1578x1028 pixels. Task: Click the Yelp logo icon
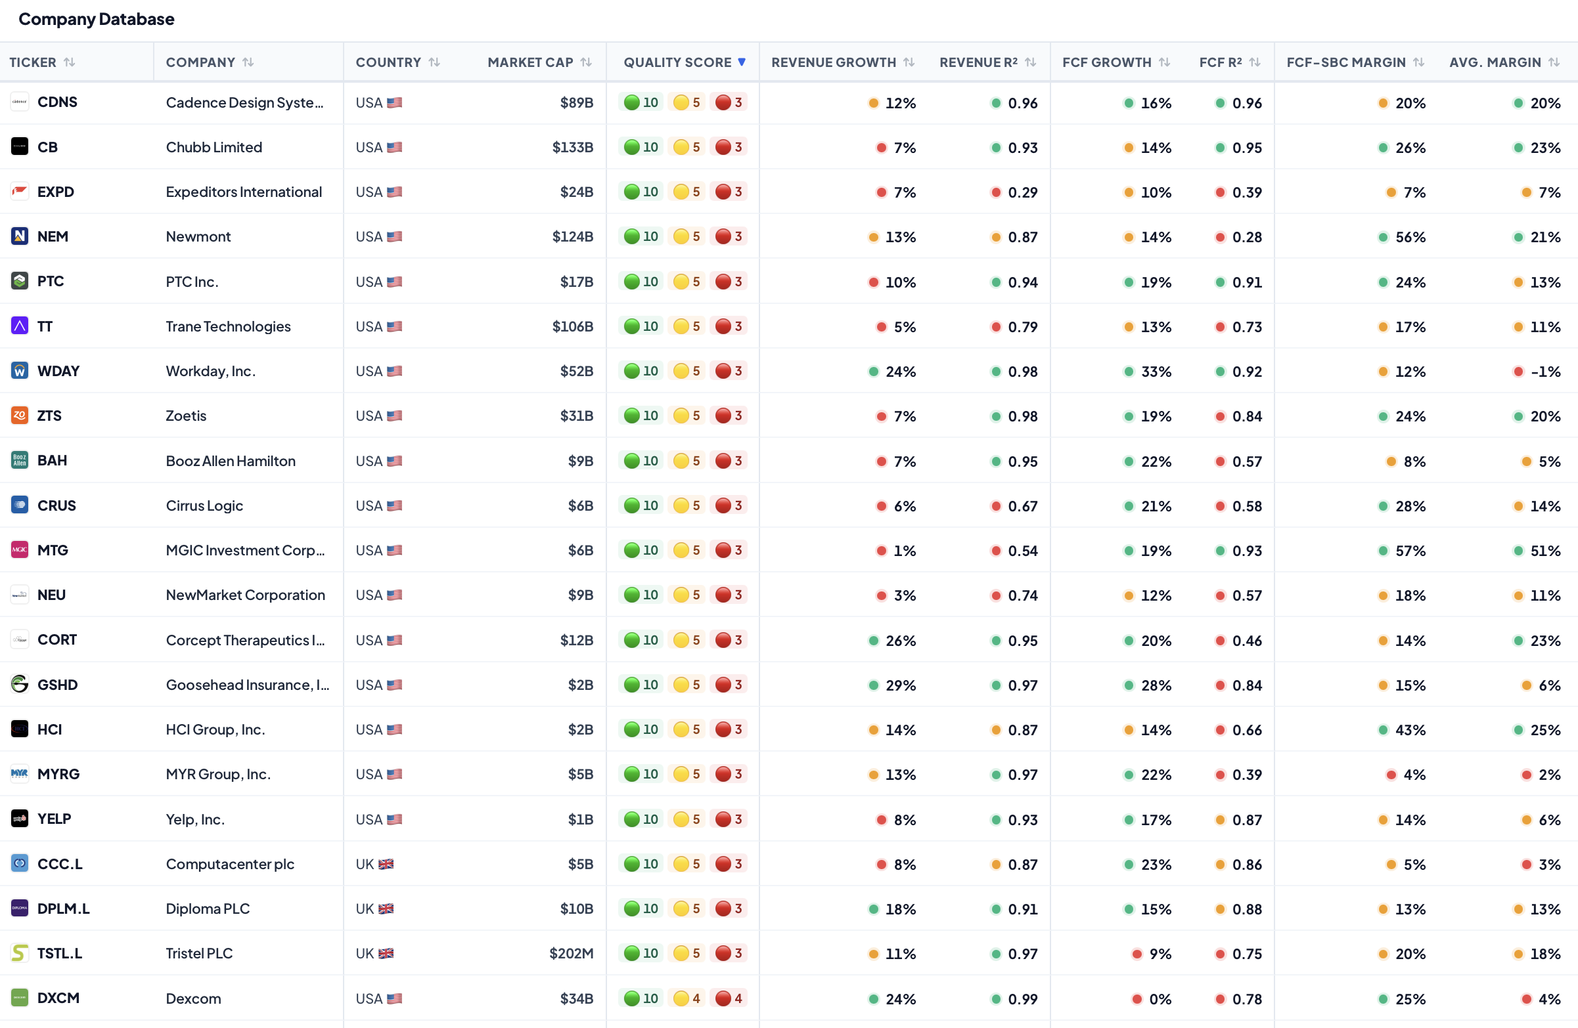[20, 819]
